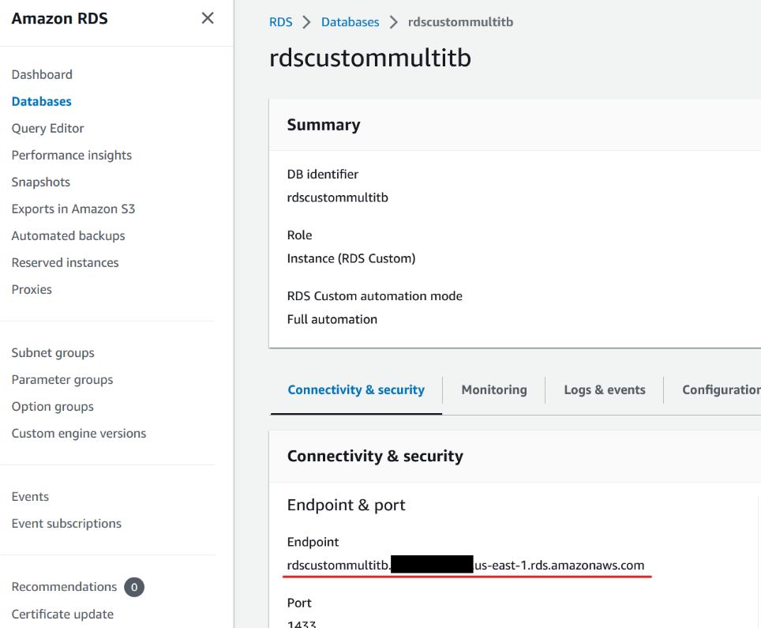
Task: Open Certificate update page
Action: 62,615
